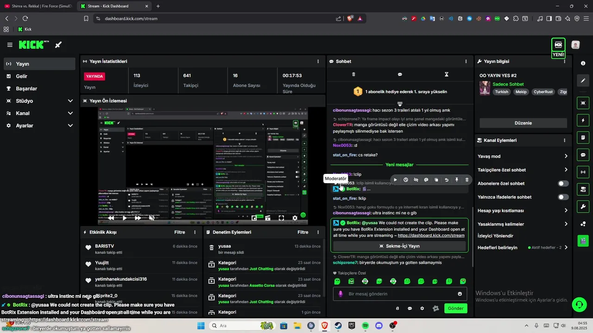
Task: Open Kanal Eylemleri three-dot menu
Action: click(564, 140)
